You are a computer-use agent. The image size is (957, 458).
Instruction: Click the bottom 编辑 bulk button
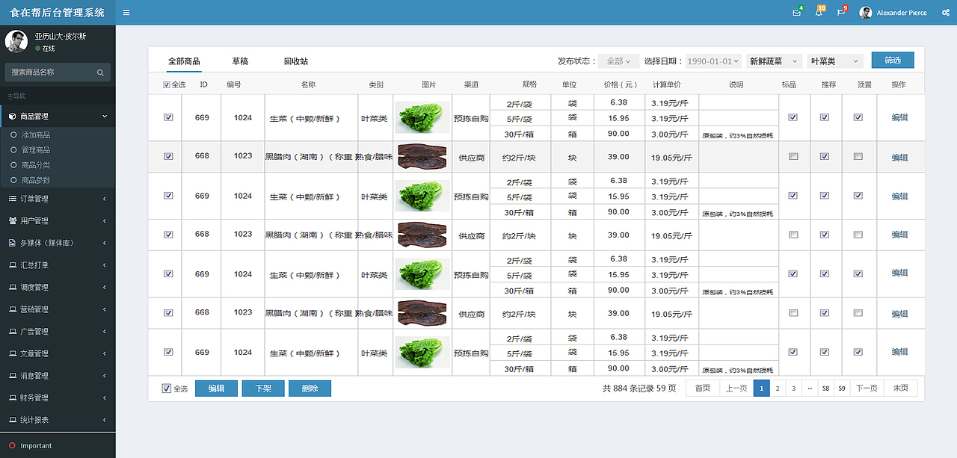[x=216, y=389]
